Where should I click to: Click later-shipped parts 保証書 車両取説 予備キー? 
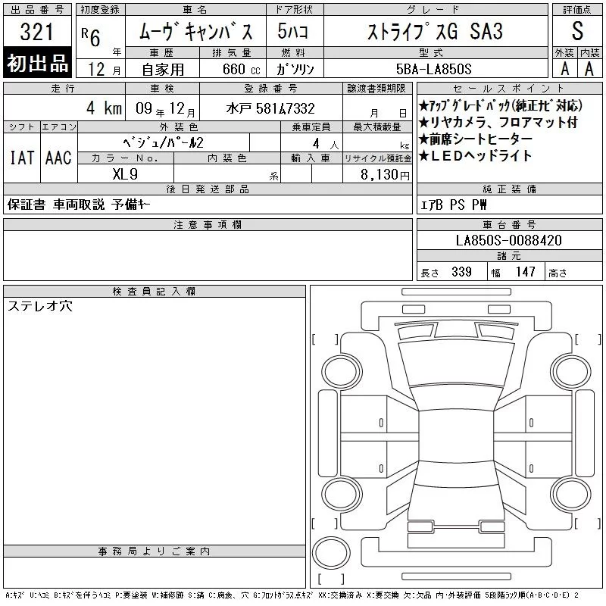(x=79, y=205)
